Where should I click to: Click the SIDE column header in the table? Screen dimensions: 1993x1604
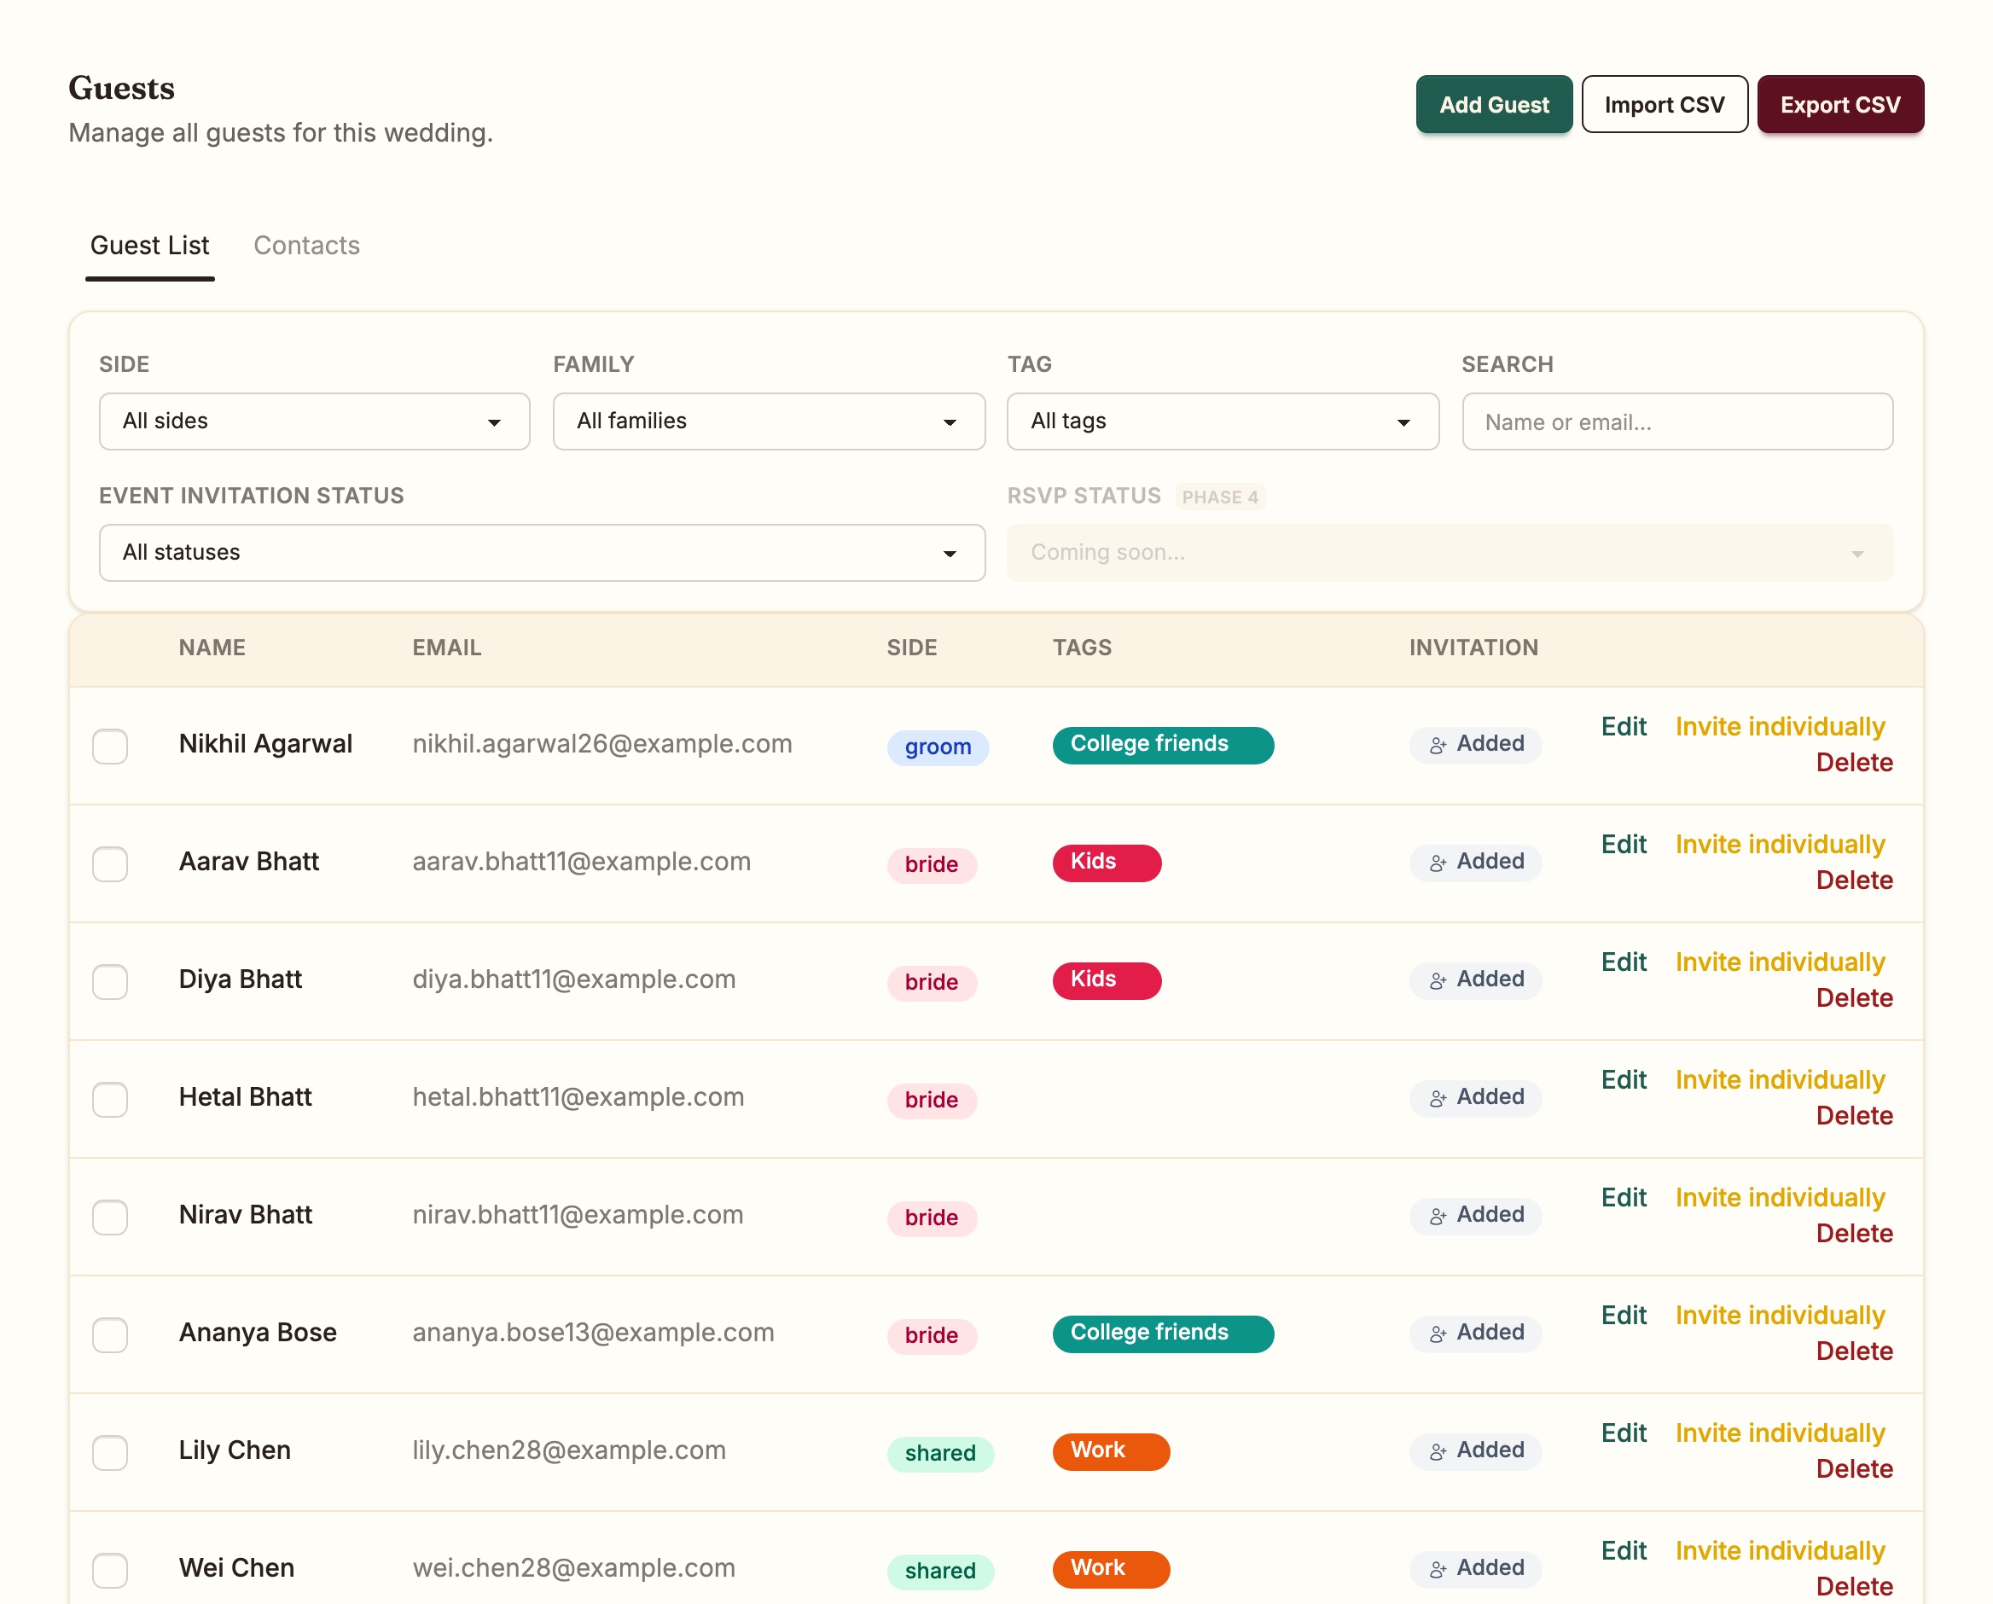tap(911, 648)
